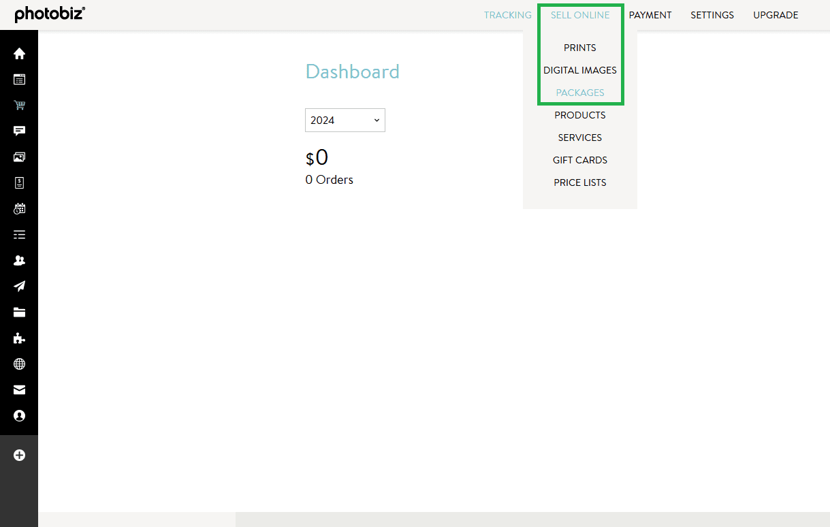Screen dimensions: 830x527
Task: Open the calendar scheduling icon in sidebar
Action: point(19,209)
